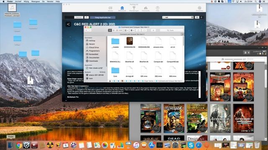This screenshot has height=150, width=268.
Task: Open the community icon in Porting Kit toolbar
Action: point(146,8)
